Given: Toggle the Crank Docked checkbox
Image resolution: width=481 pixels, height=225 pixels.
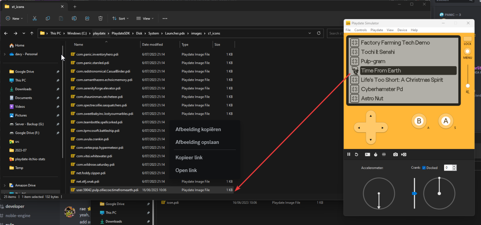Looking at the screenshot, I should coord(424,168).
